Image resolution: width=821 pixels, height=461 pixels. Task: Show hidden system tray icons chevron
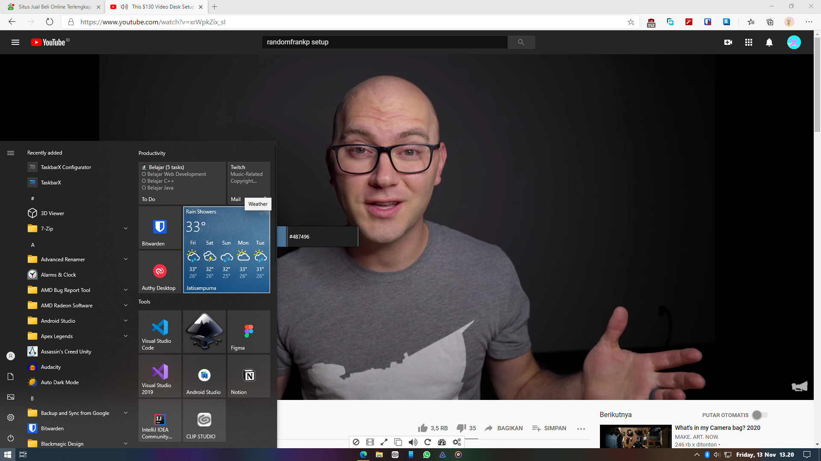click(697, 455)
